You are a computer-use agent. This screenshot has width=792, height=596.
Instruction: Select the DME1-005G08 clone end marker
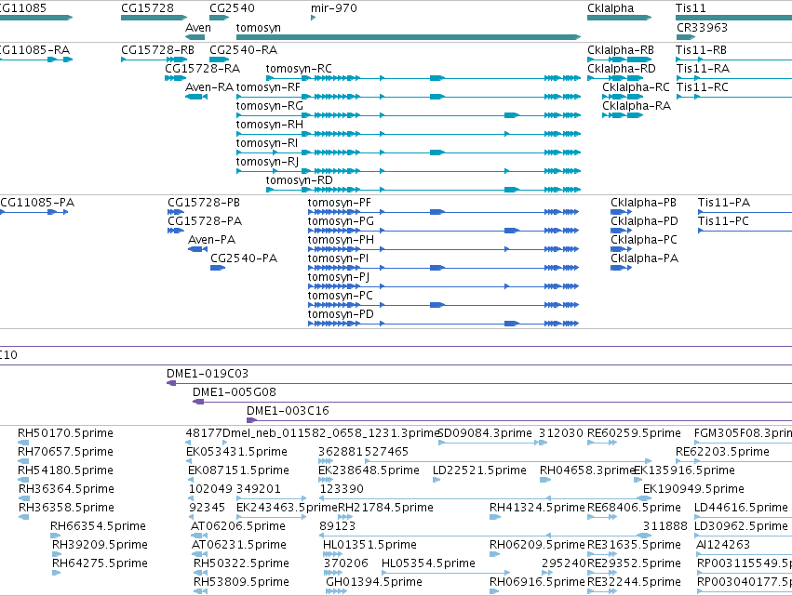pyautogui.click(x=198, y=402)
